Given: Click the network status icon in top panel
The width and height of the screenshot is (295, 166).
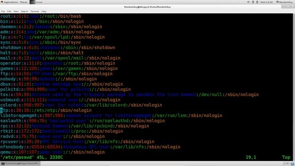Looking at the screenshot, I should [253, 2].
